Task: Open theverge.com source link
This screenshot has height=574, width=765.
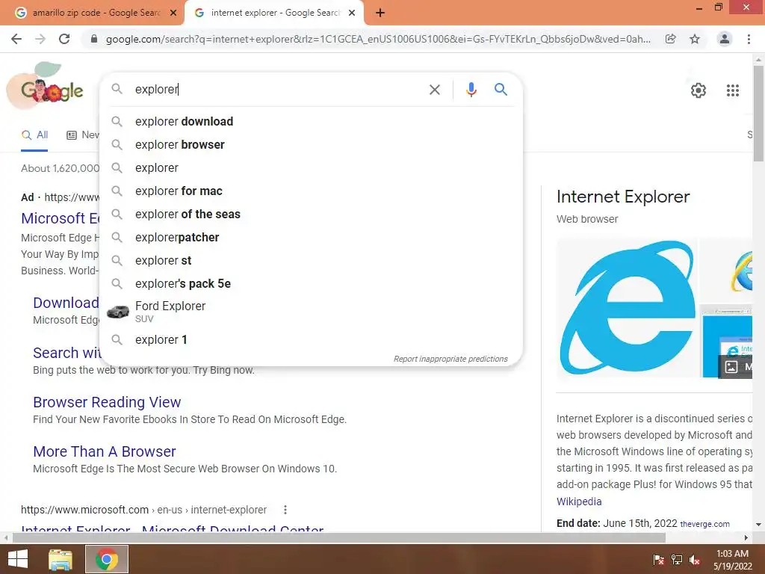Action: click(x=705, y=524)
